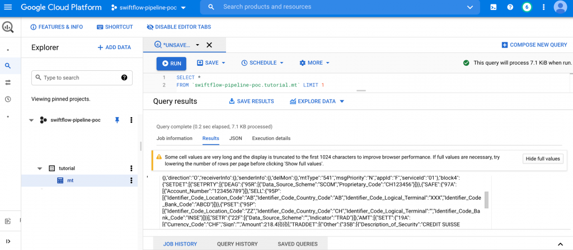
Task: Click the user account avatar
Action: click(x=560, y=7)
